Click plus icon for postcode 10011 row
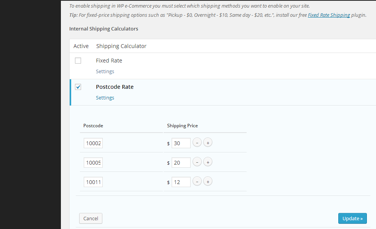This screenshot has height=229, width=376. click(x=208, y=182)
